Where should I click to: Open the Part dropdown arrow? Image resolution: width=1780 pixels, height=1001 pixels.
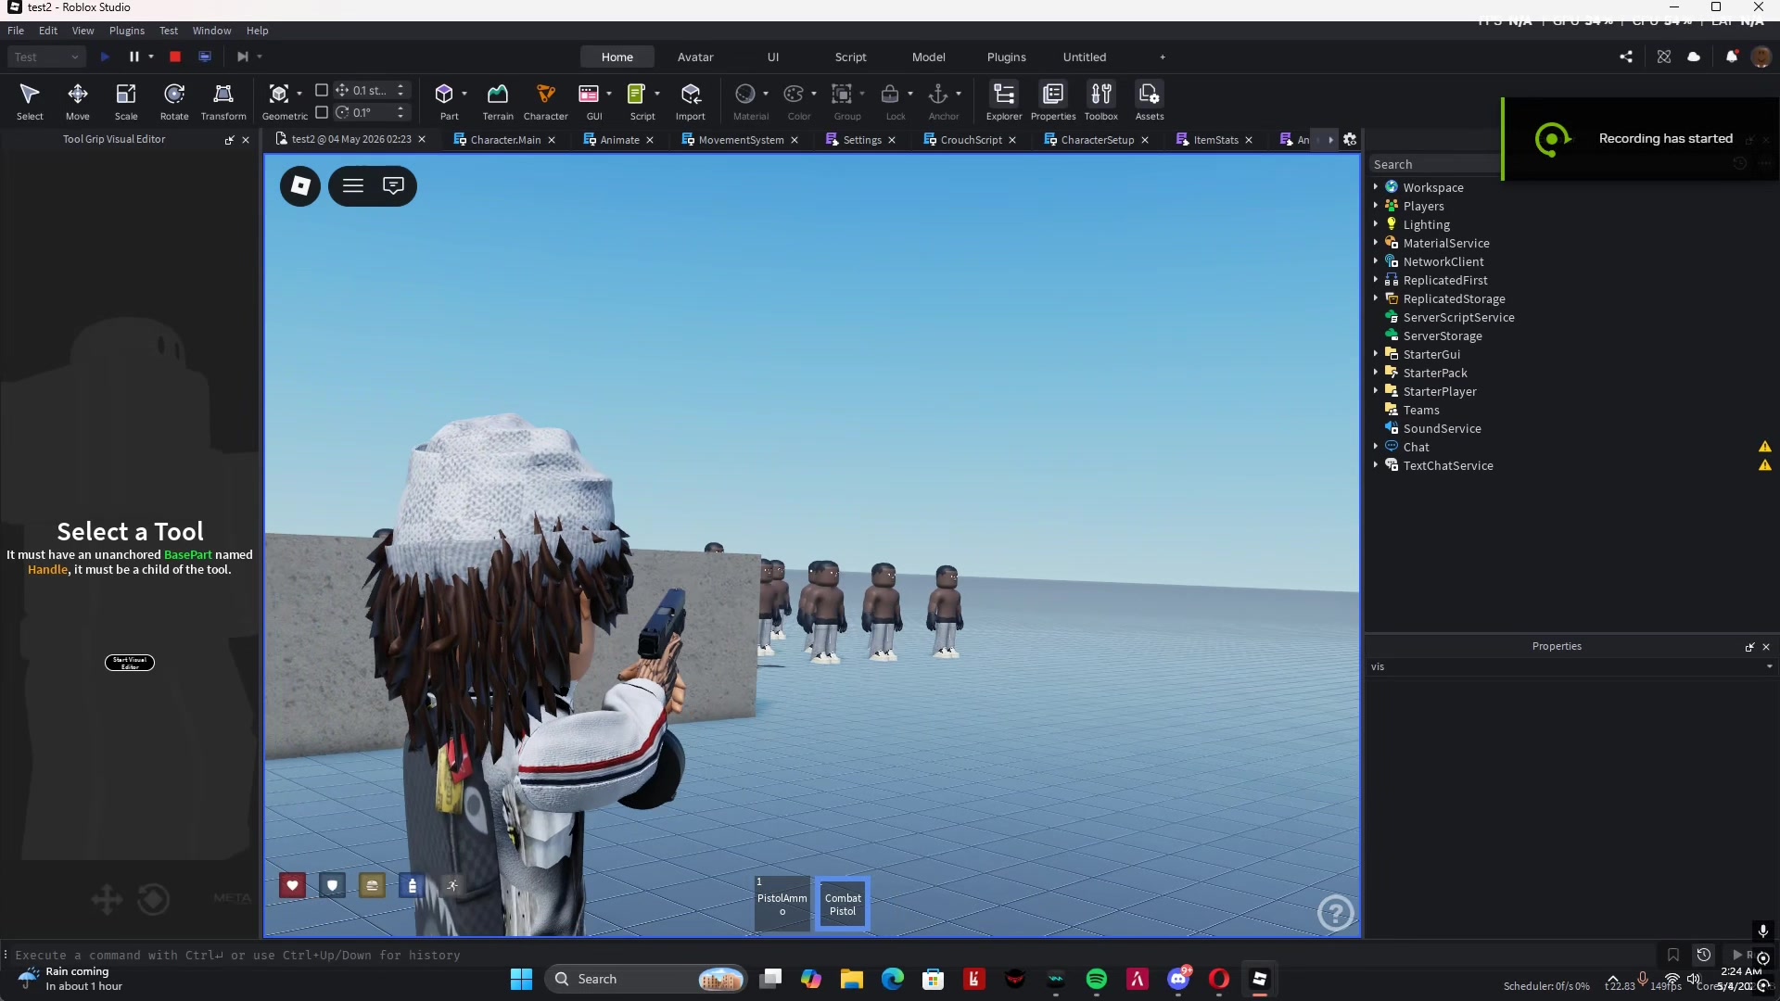[x=464, y=94]
